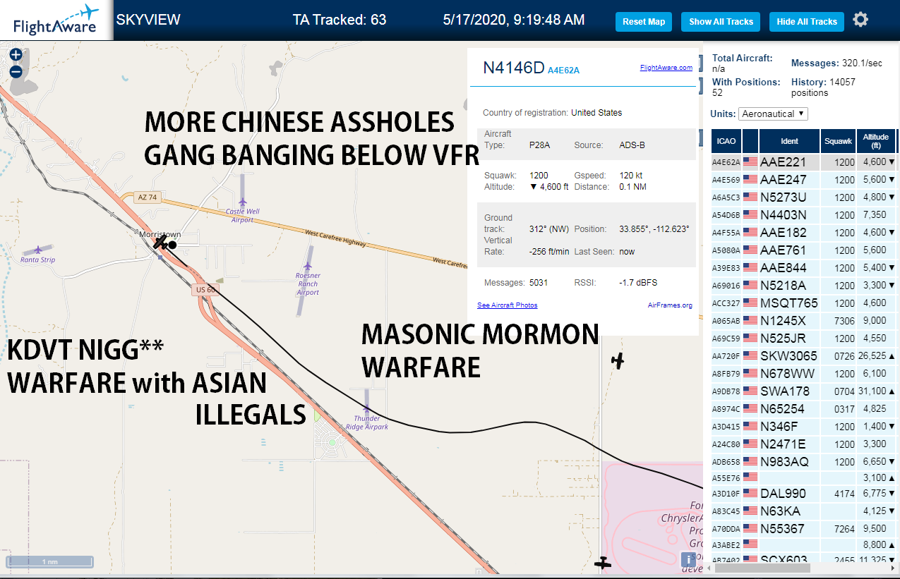The height and width of the screenshot is (579, 900).
Task: Open the Units dropdown set to Aeronautical
Action: pyautogui.click(x=774, y=114)
